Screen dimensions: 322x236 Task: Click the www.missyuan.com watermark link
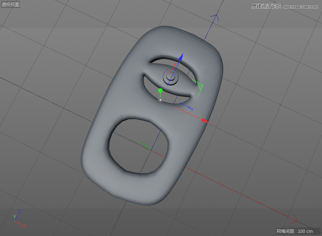(299, 7)
